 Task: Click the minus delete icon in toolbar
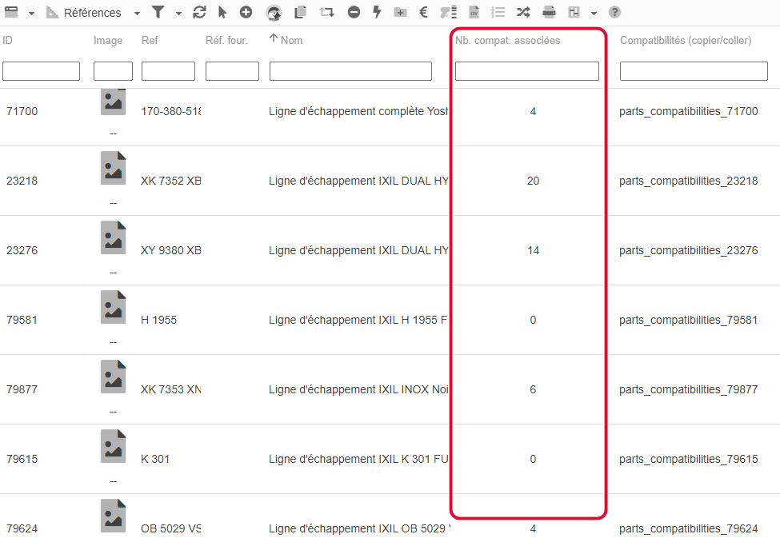[354, 13]
